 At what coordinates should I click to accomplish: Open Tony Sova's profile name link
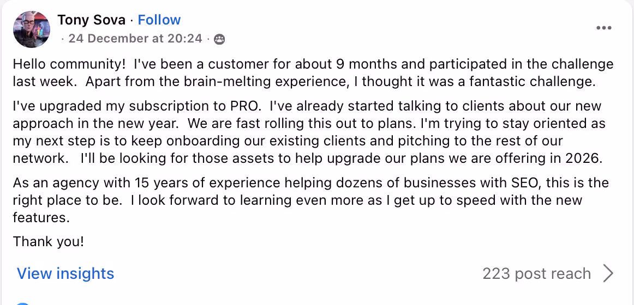pyautogui.click(x=91, y=20)
